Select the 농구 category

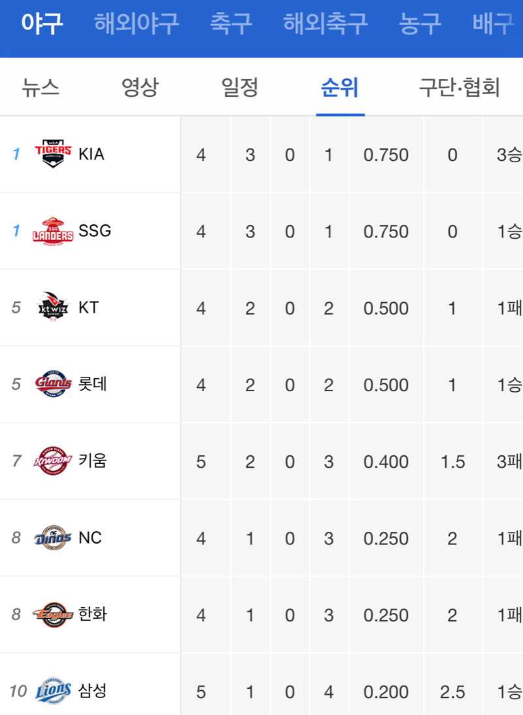tap(420, 23)
